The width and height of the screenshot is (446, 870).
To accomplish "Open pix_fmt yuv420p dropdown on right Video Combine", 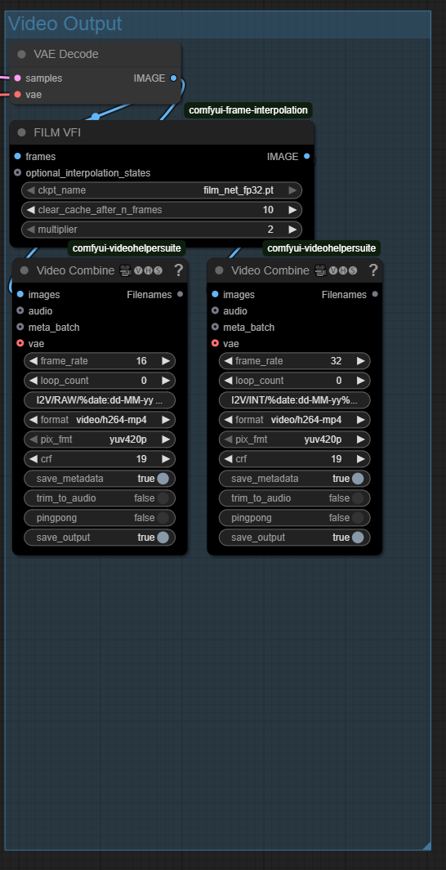I will pyautogui.click(x=295, y=439).
